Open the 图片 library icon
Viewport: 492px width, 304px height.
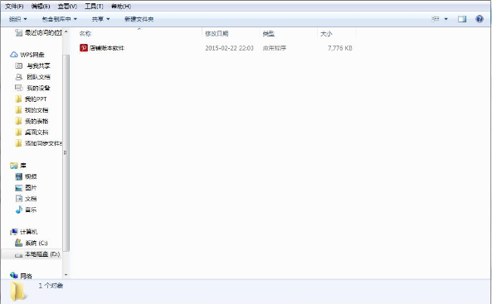click(19, 188)
